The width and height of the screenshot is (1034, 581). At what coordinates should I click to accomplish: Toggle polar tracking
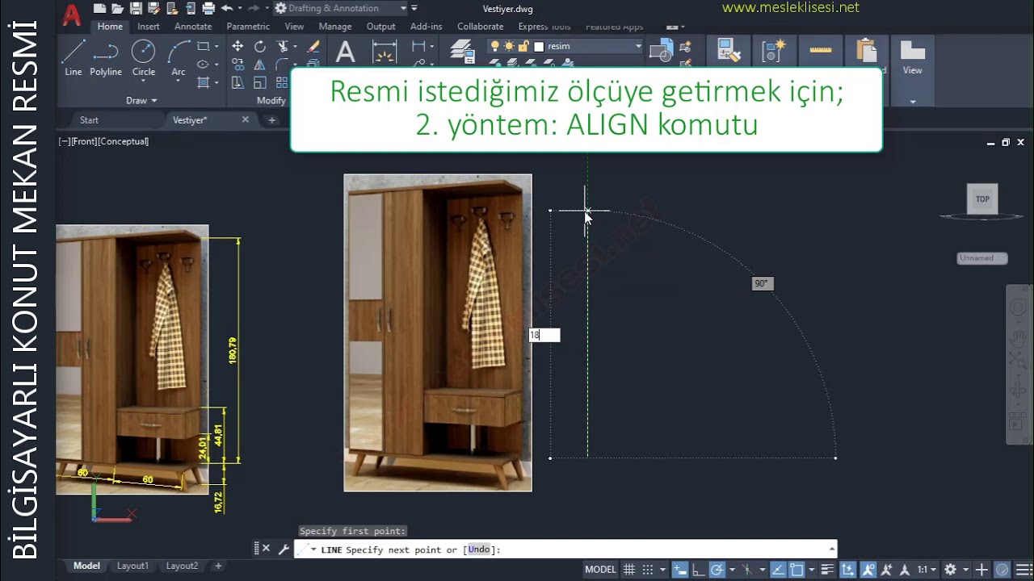(717, 570)
